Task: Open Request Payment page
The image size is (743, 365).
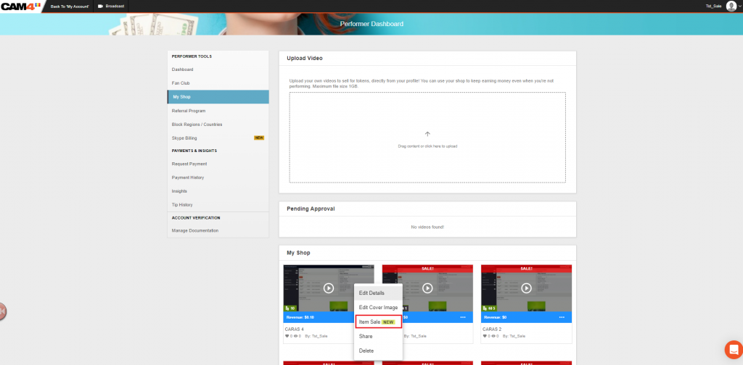Action: 189,164
